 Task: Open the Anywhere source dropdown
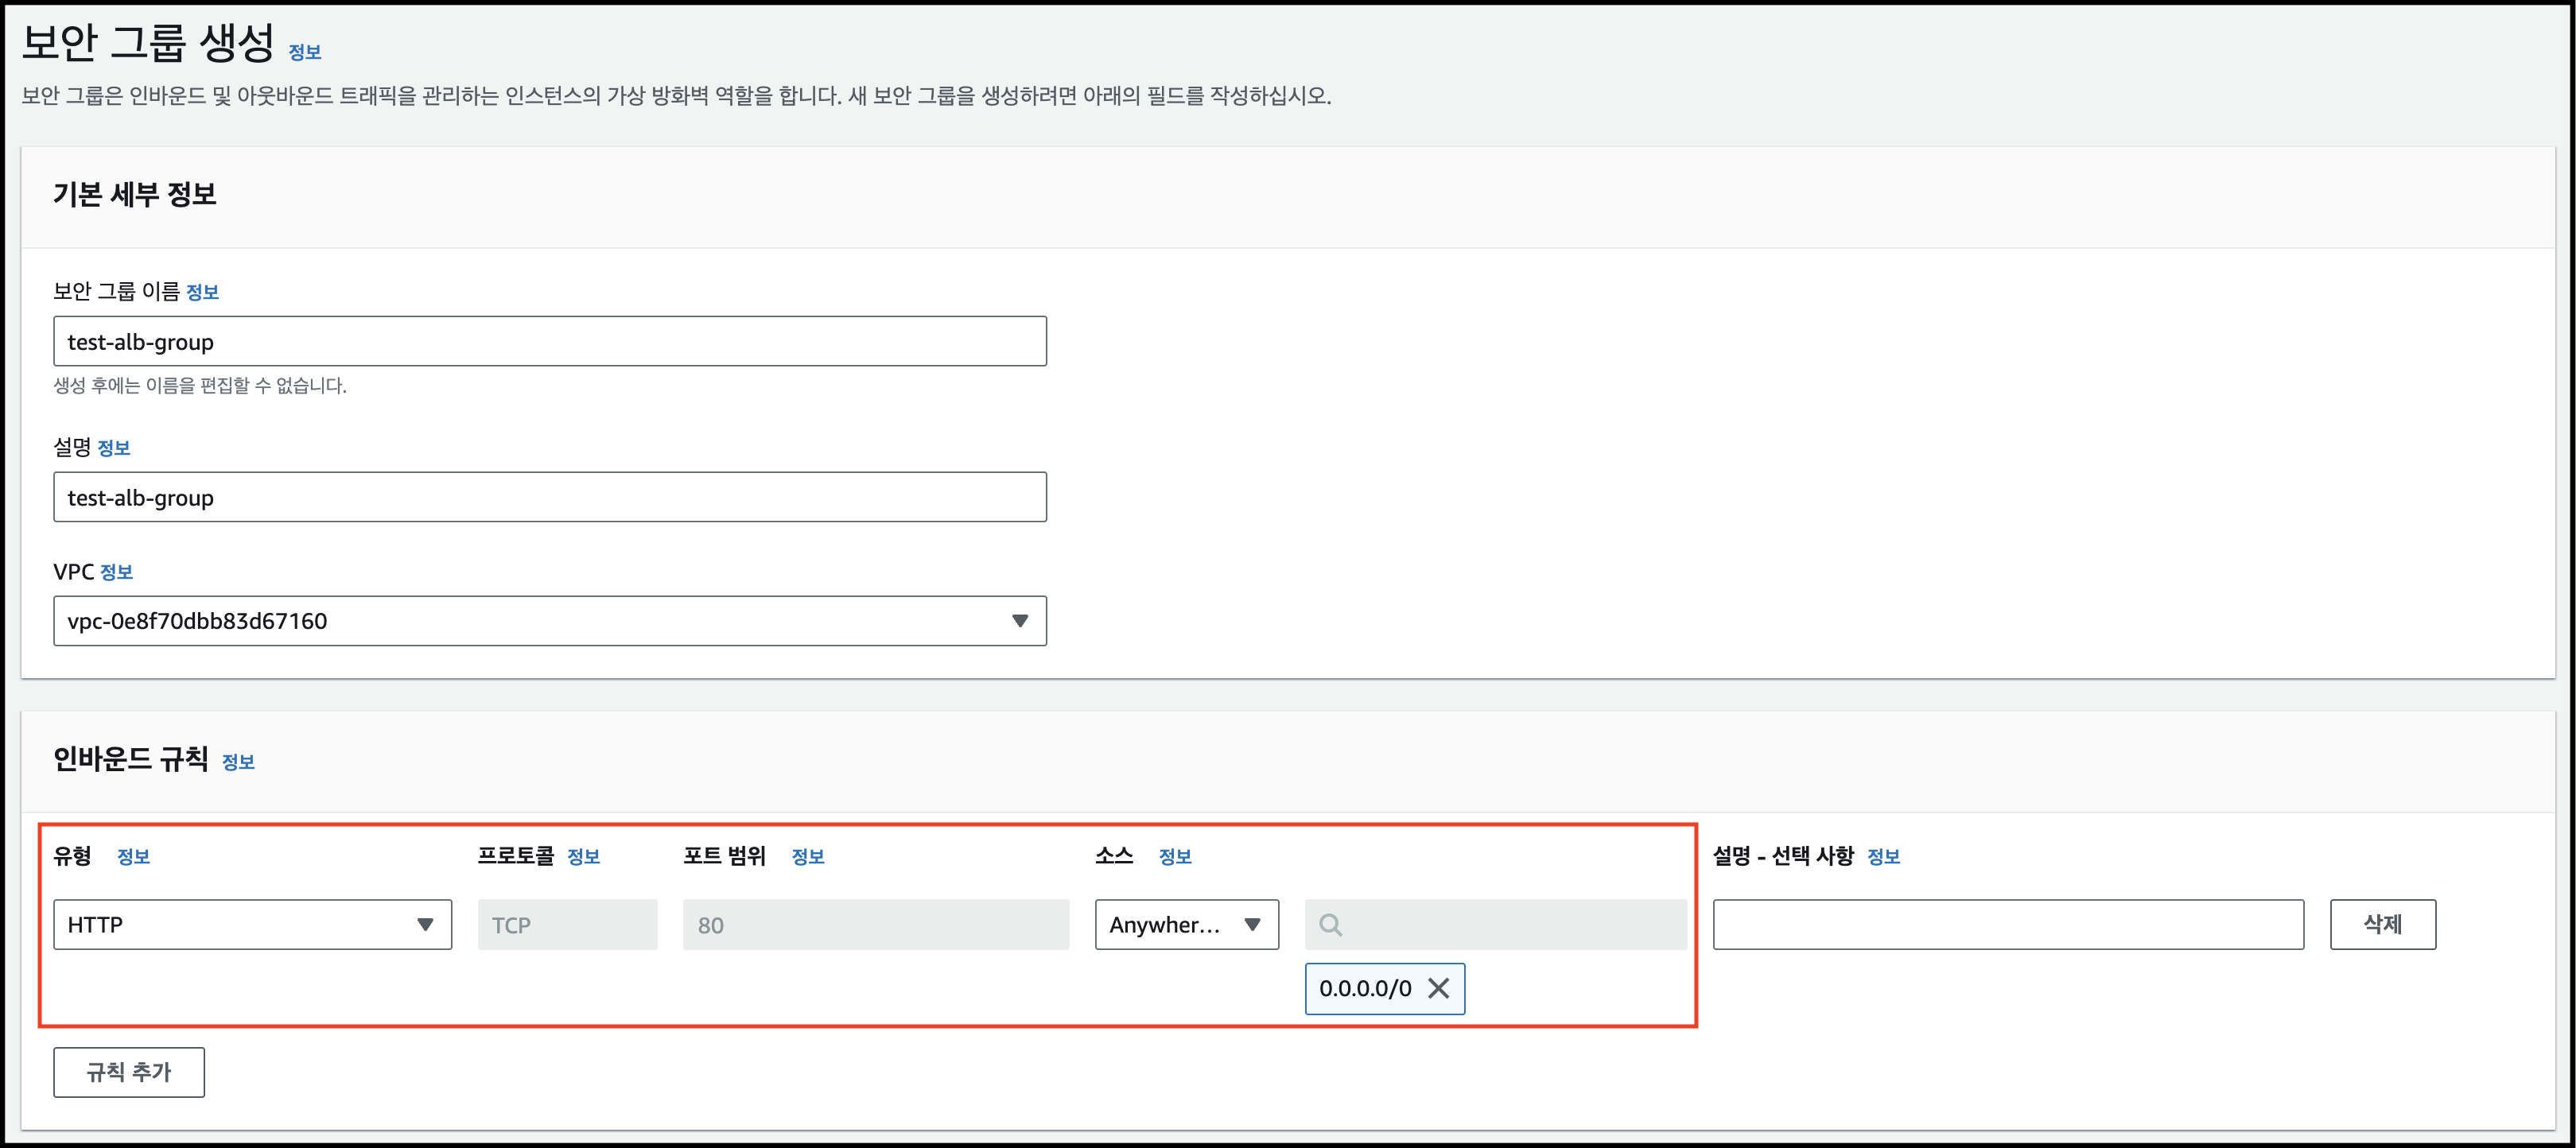point(1186,925)
